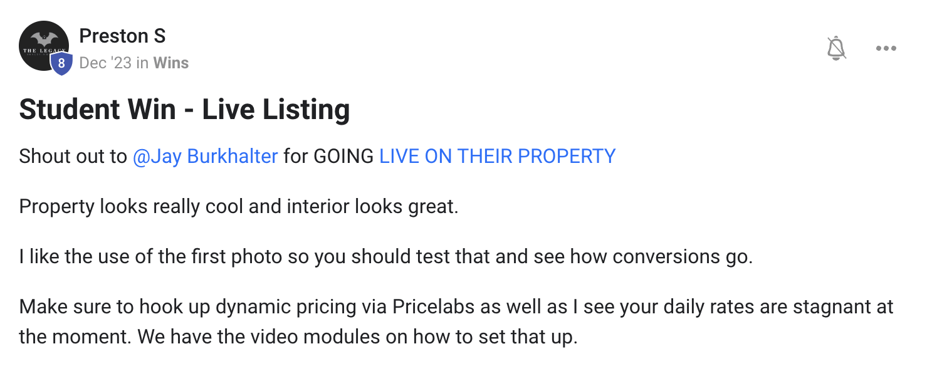Image resolution: width=937 pixels, height=376 pixels.
Task: Follow the LIVE ON THEIR PROPERTY link
Action: [497, 156]
